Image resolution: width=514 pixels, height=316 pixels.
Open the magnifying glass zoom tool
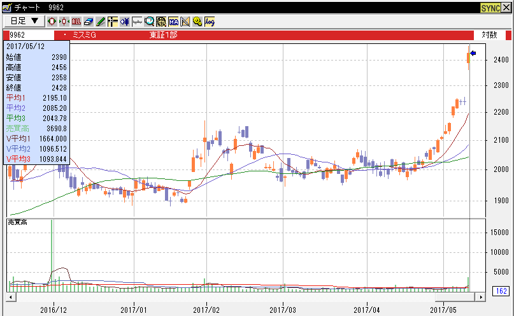[x=149, y=21]
